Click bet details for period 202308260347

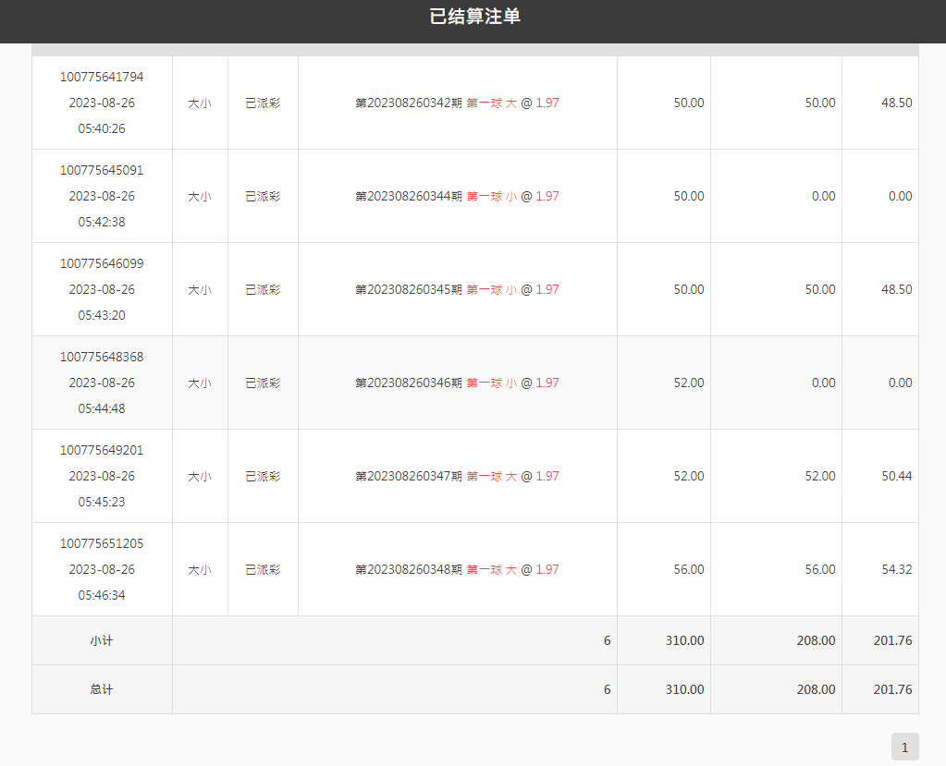pos(457,477)
